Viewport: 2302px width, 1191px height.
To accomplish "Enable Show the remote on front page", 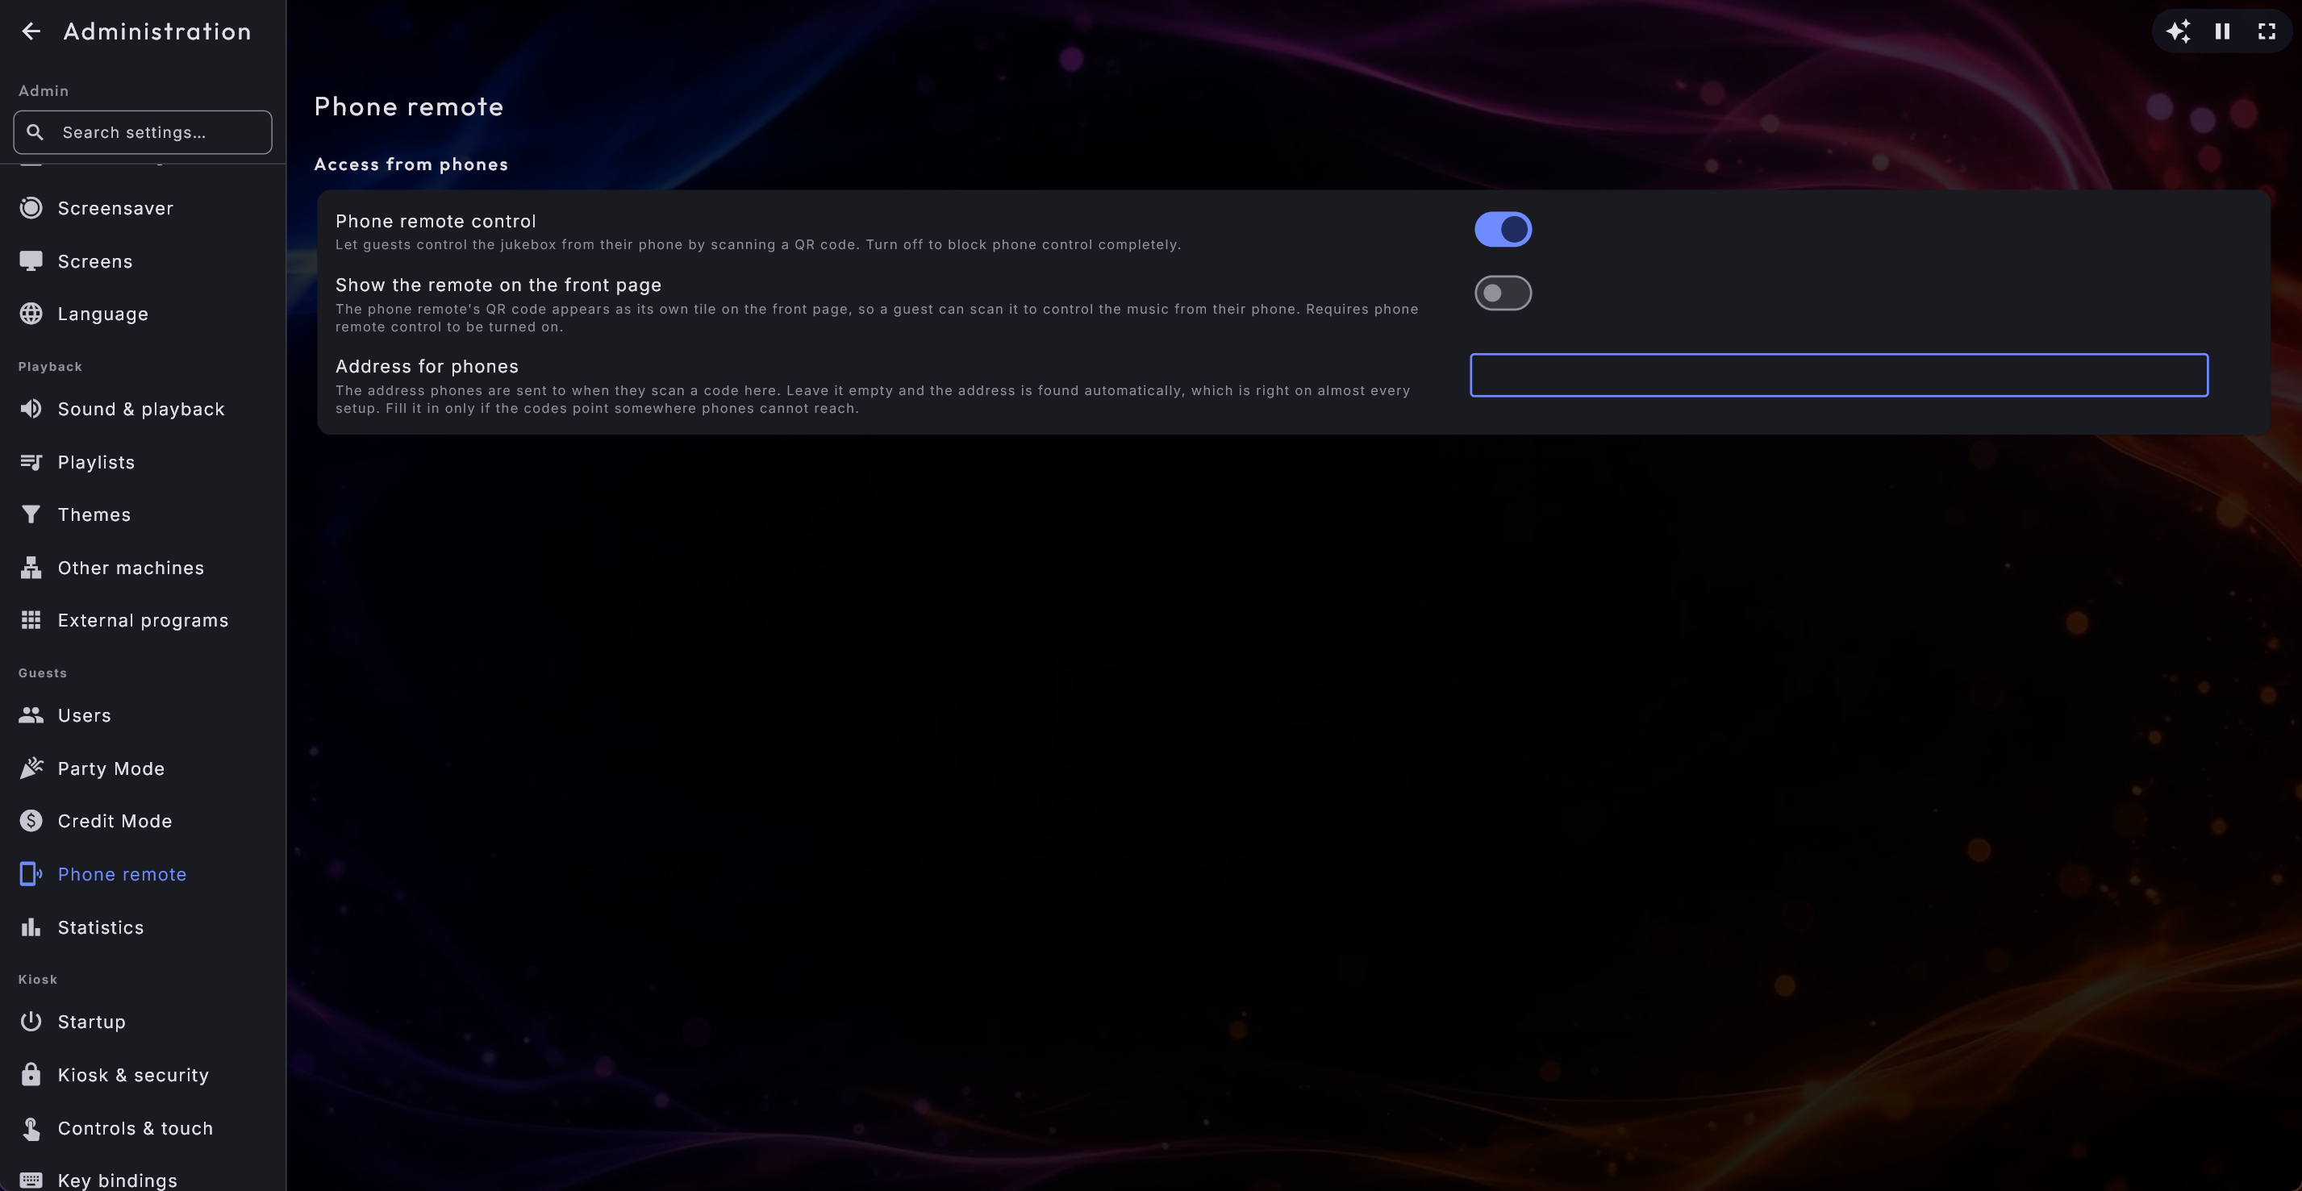I will click(1502, 293).
